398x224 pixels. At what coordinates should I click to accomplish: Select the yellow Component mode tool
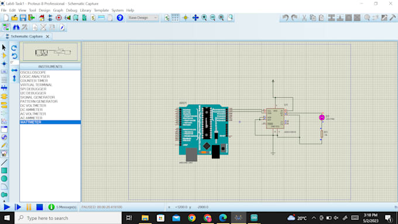click(4, 56)
